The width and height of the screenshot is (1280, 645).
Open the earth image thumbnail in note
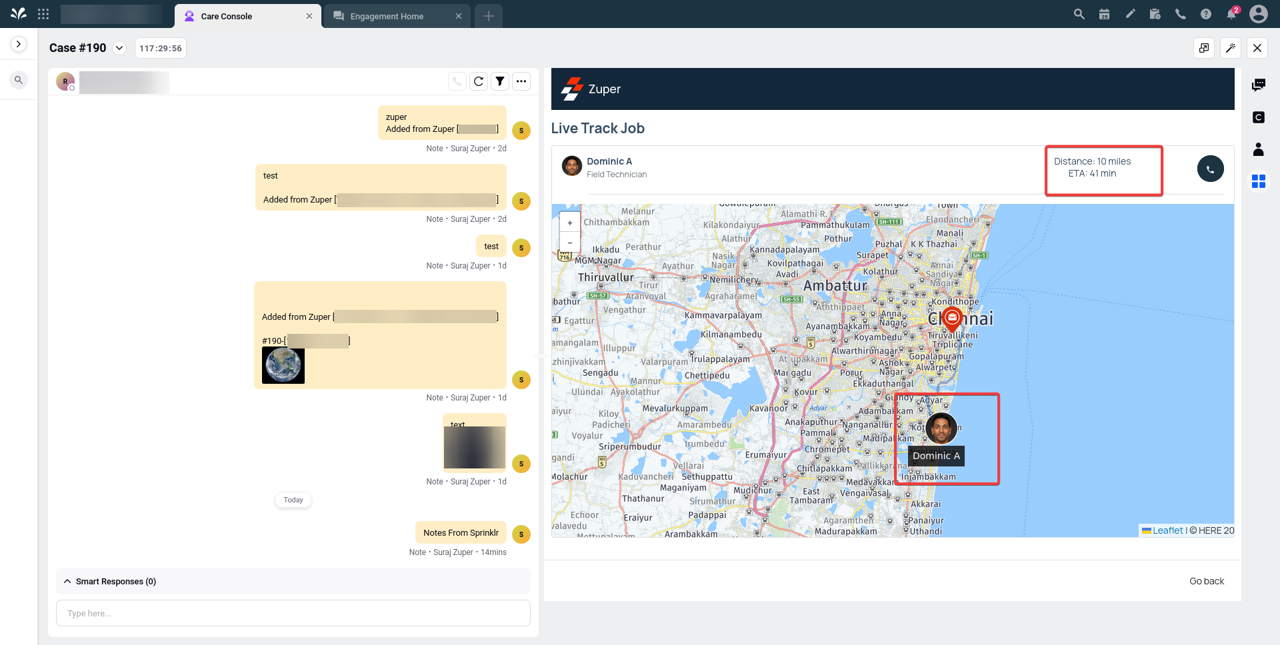(283, 365)
